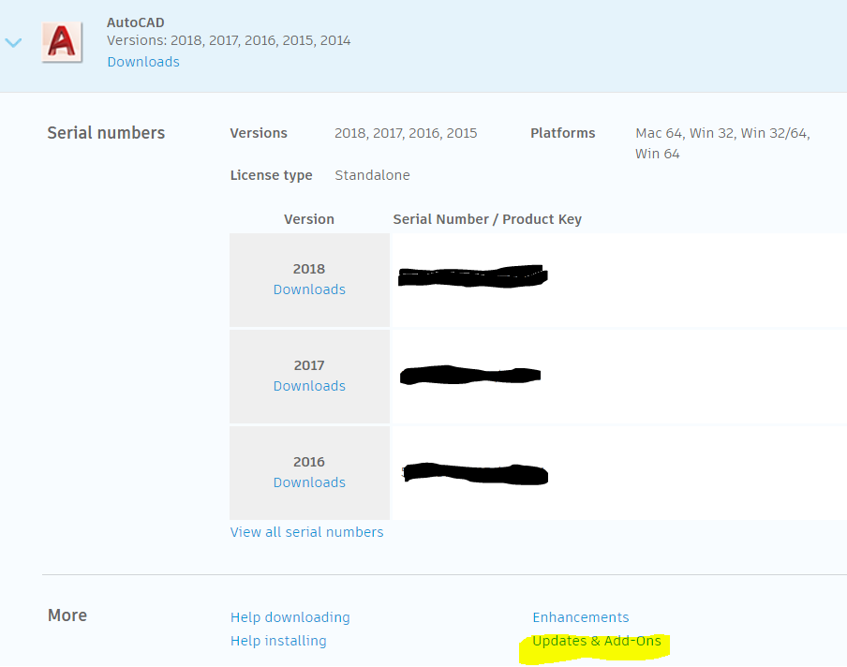Click the Serial Number / Product Key column header
Viewport: 847px width, 667px height.
[487, 218]
